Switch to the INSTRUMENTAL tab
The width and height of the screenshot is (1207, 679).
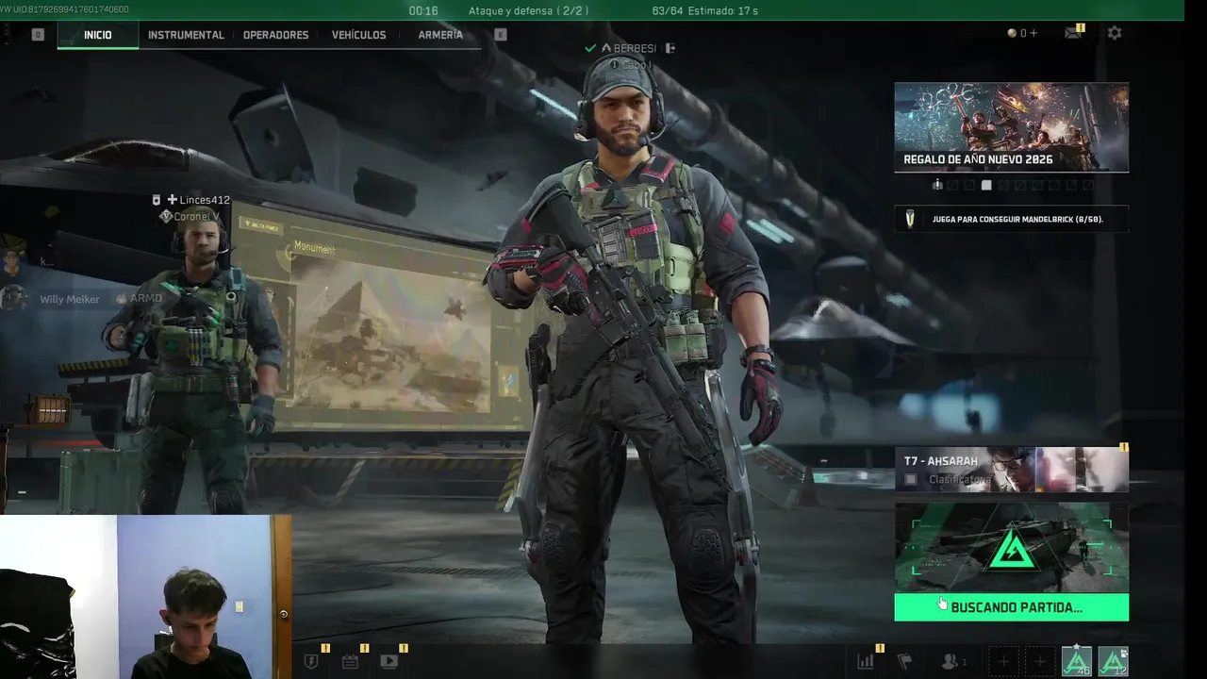tap(186, 35)
